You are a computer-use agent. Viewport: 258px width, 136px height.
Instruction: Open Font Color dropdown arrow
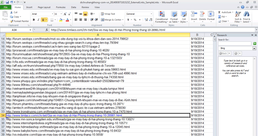click(70, 20)
